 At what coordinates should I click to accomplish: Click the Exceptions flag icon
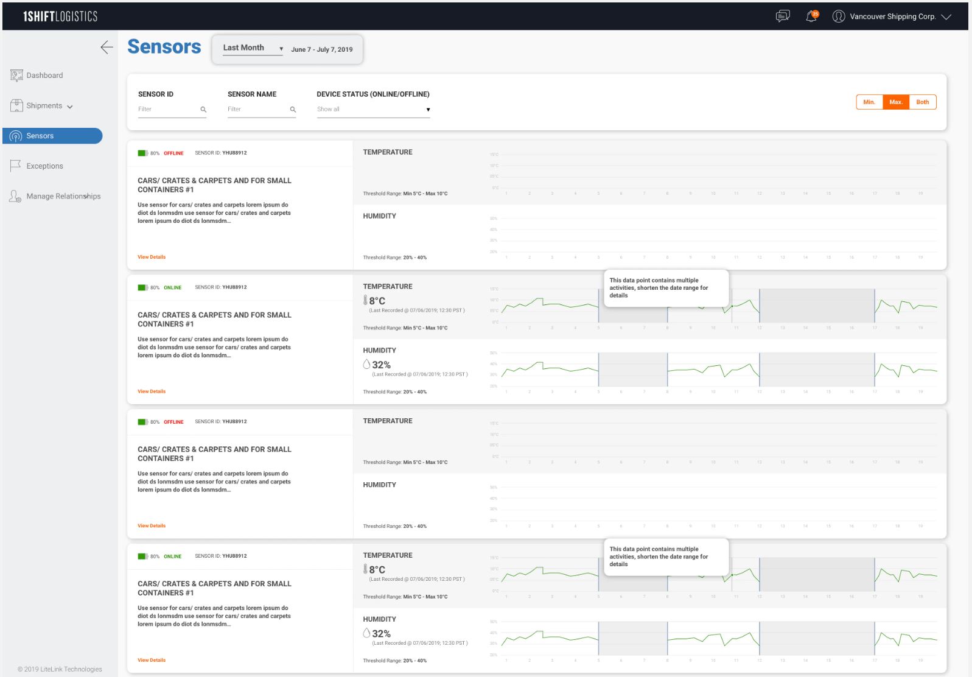(x=16, y=166)
